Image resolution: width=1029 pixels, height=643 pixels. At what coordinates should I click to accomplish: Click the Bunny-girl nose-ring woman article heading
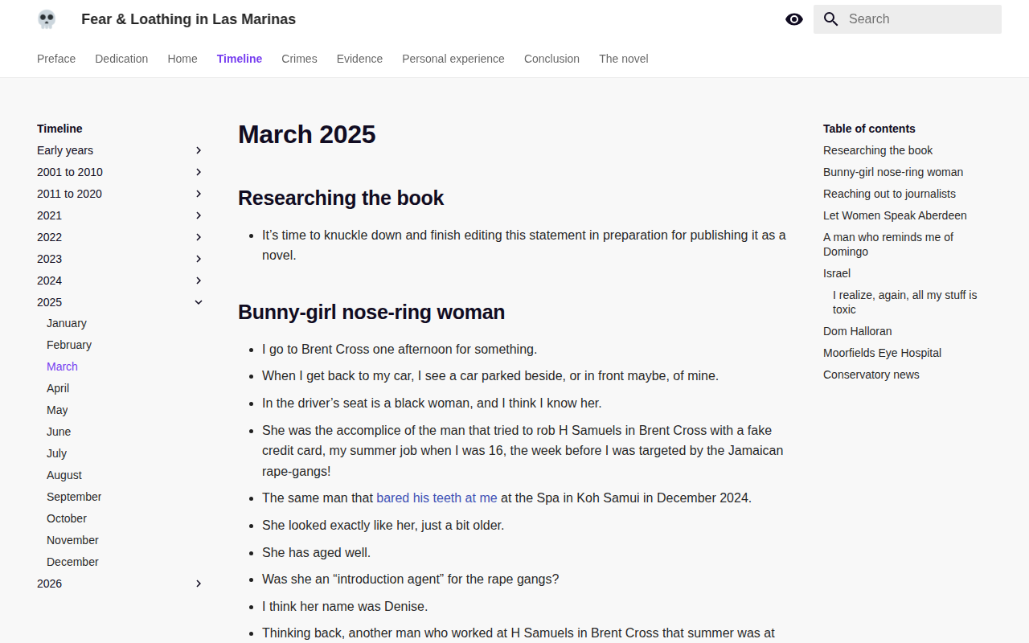(371, 312)
